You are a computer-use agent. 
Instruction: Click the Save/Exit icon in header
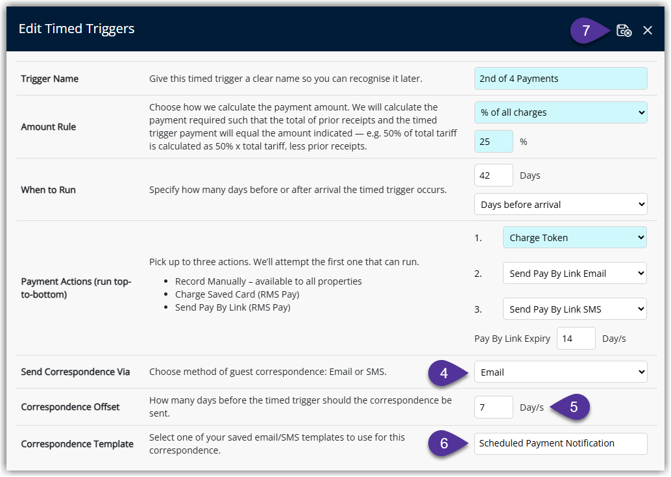click(624, 31)
